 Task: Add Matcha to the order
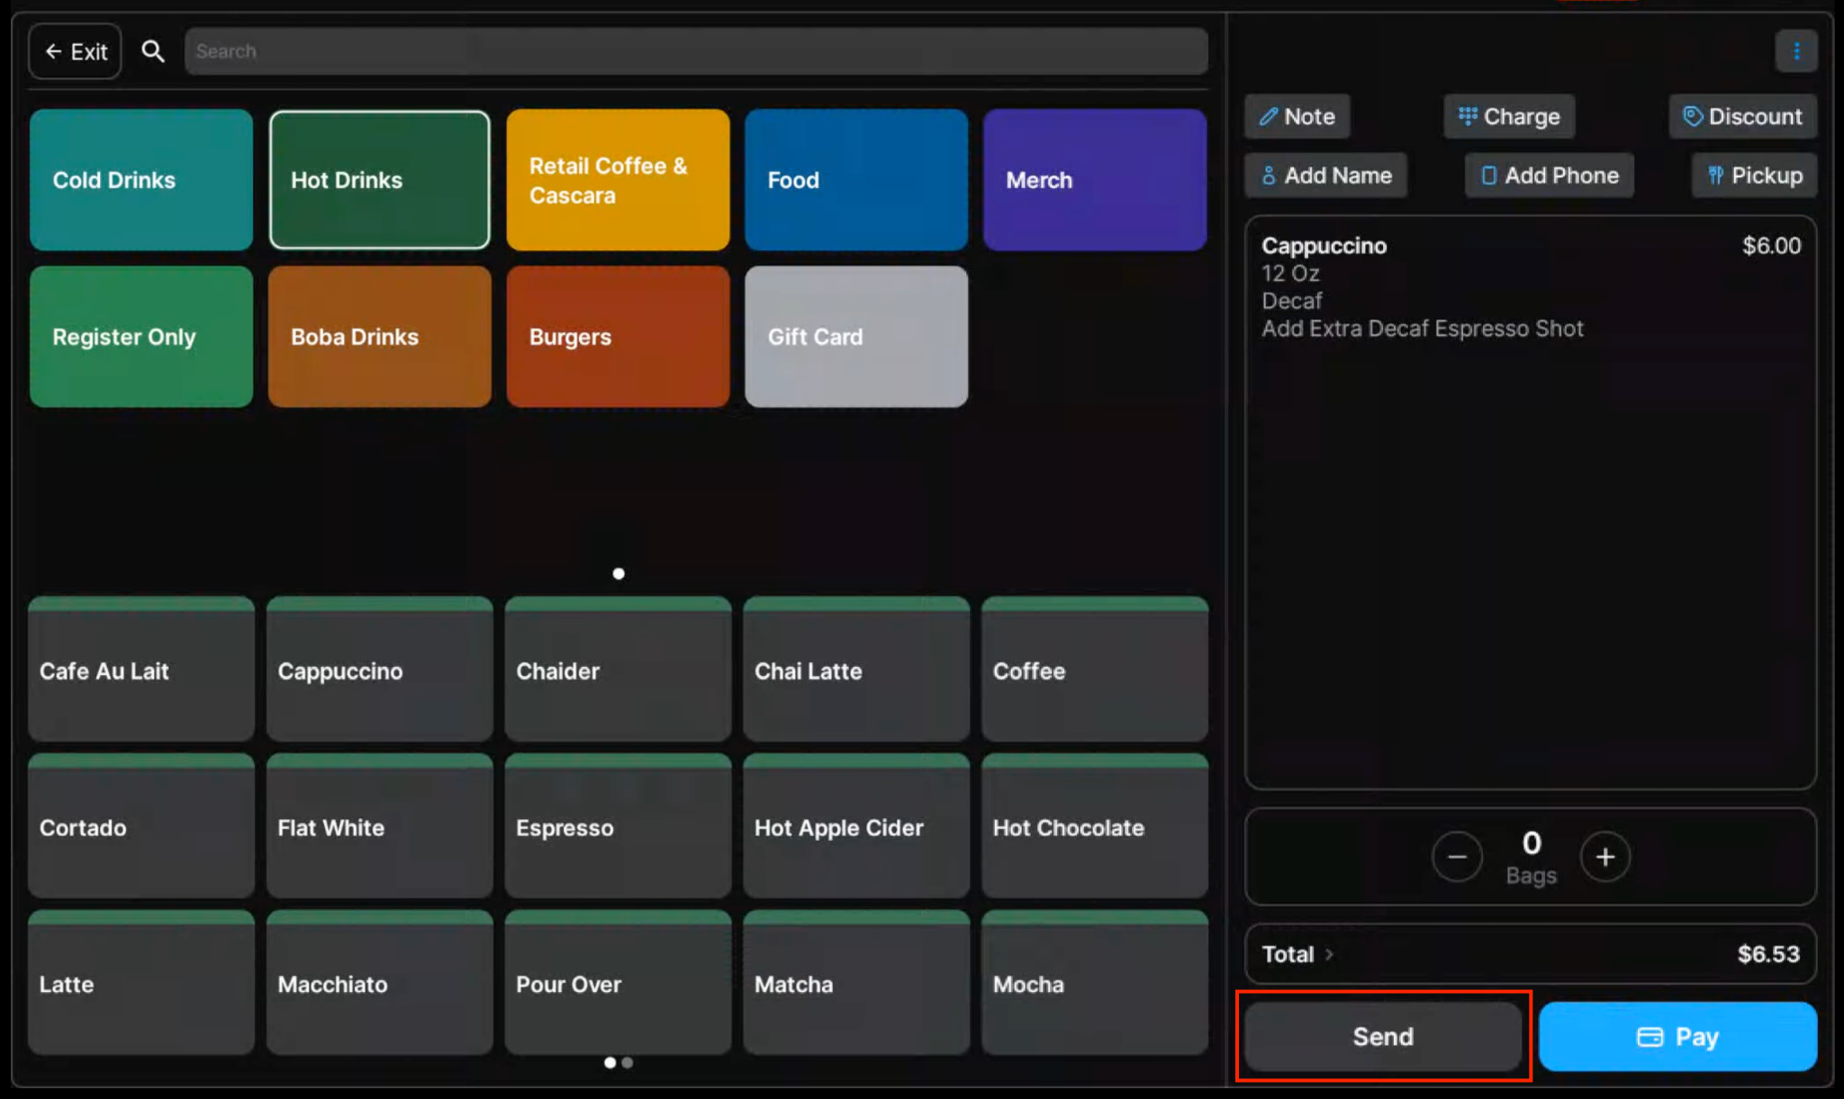pos(856,983)
